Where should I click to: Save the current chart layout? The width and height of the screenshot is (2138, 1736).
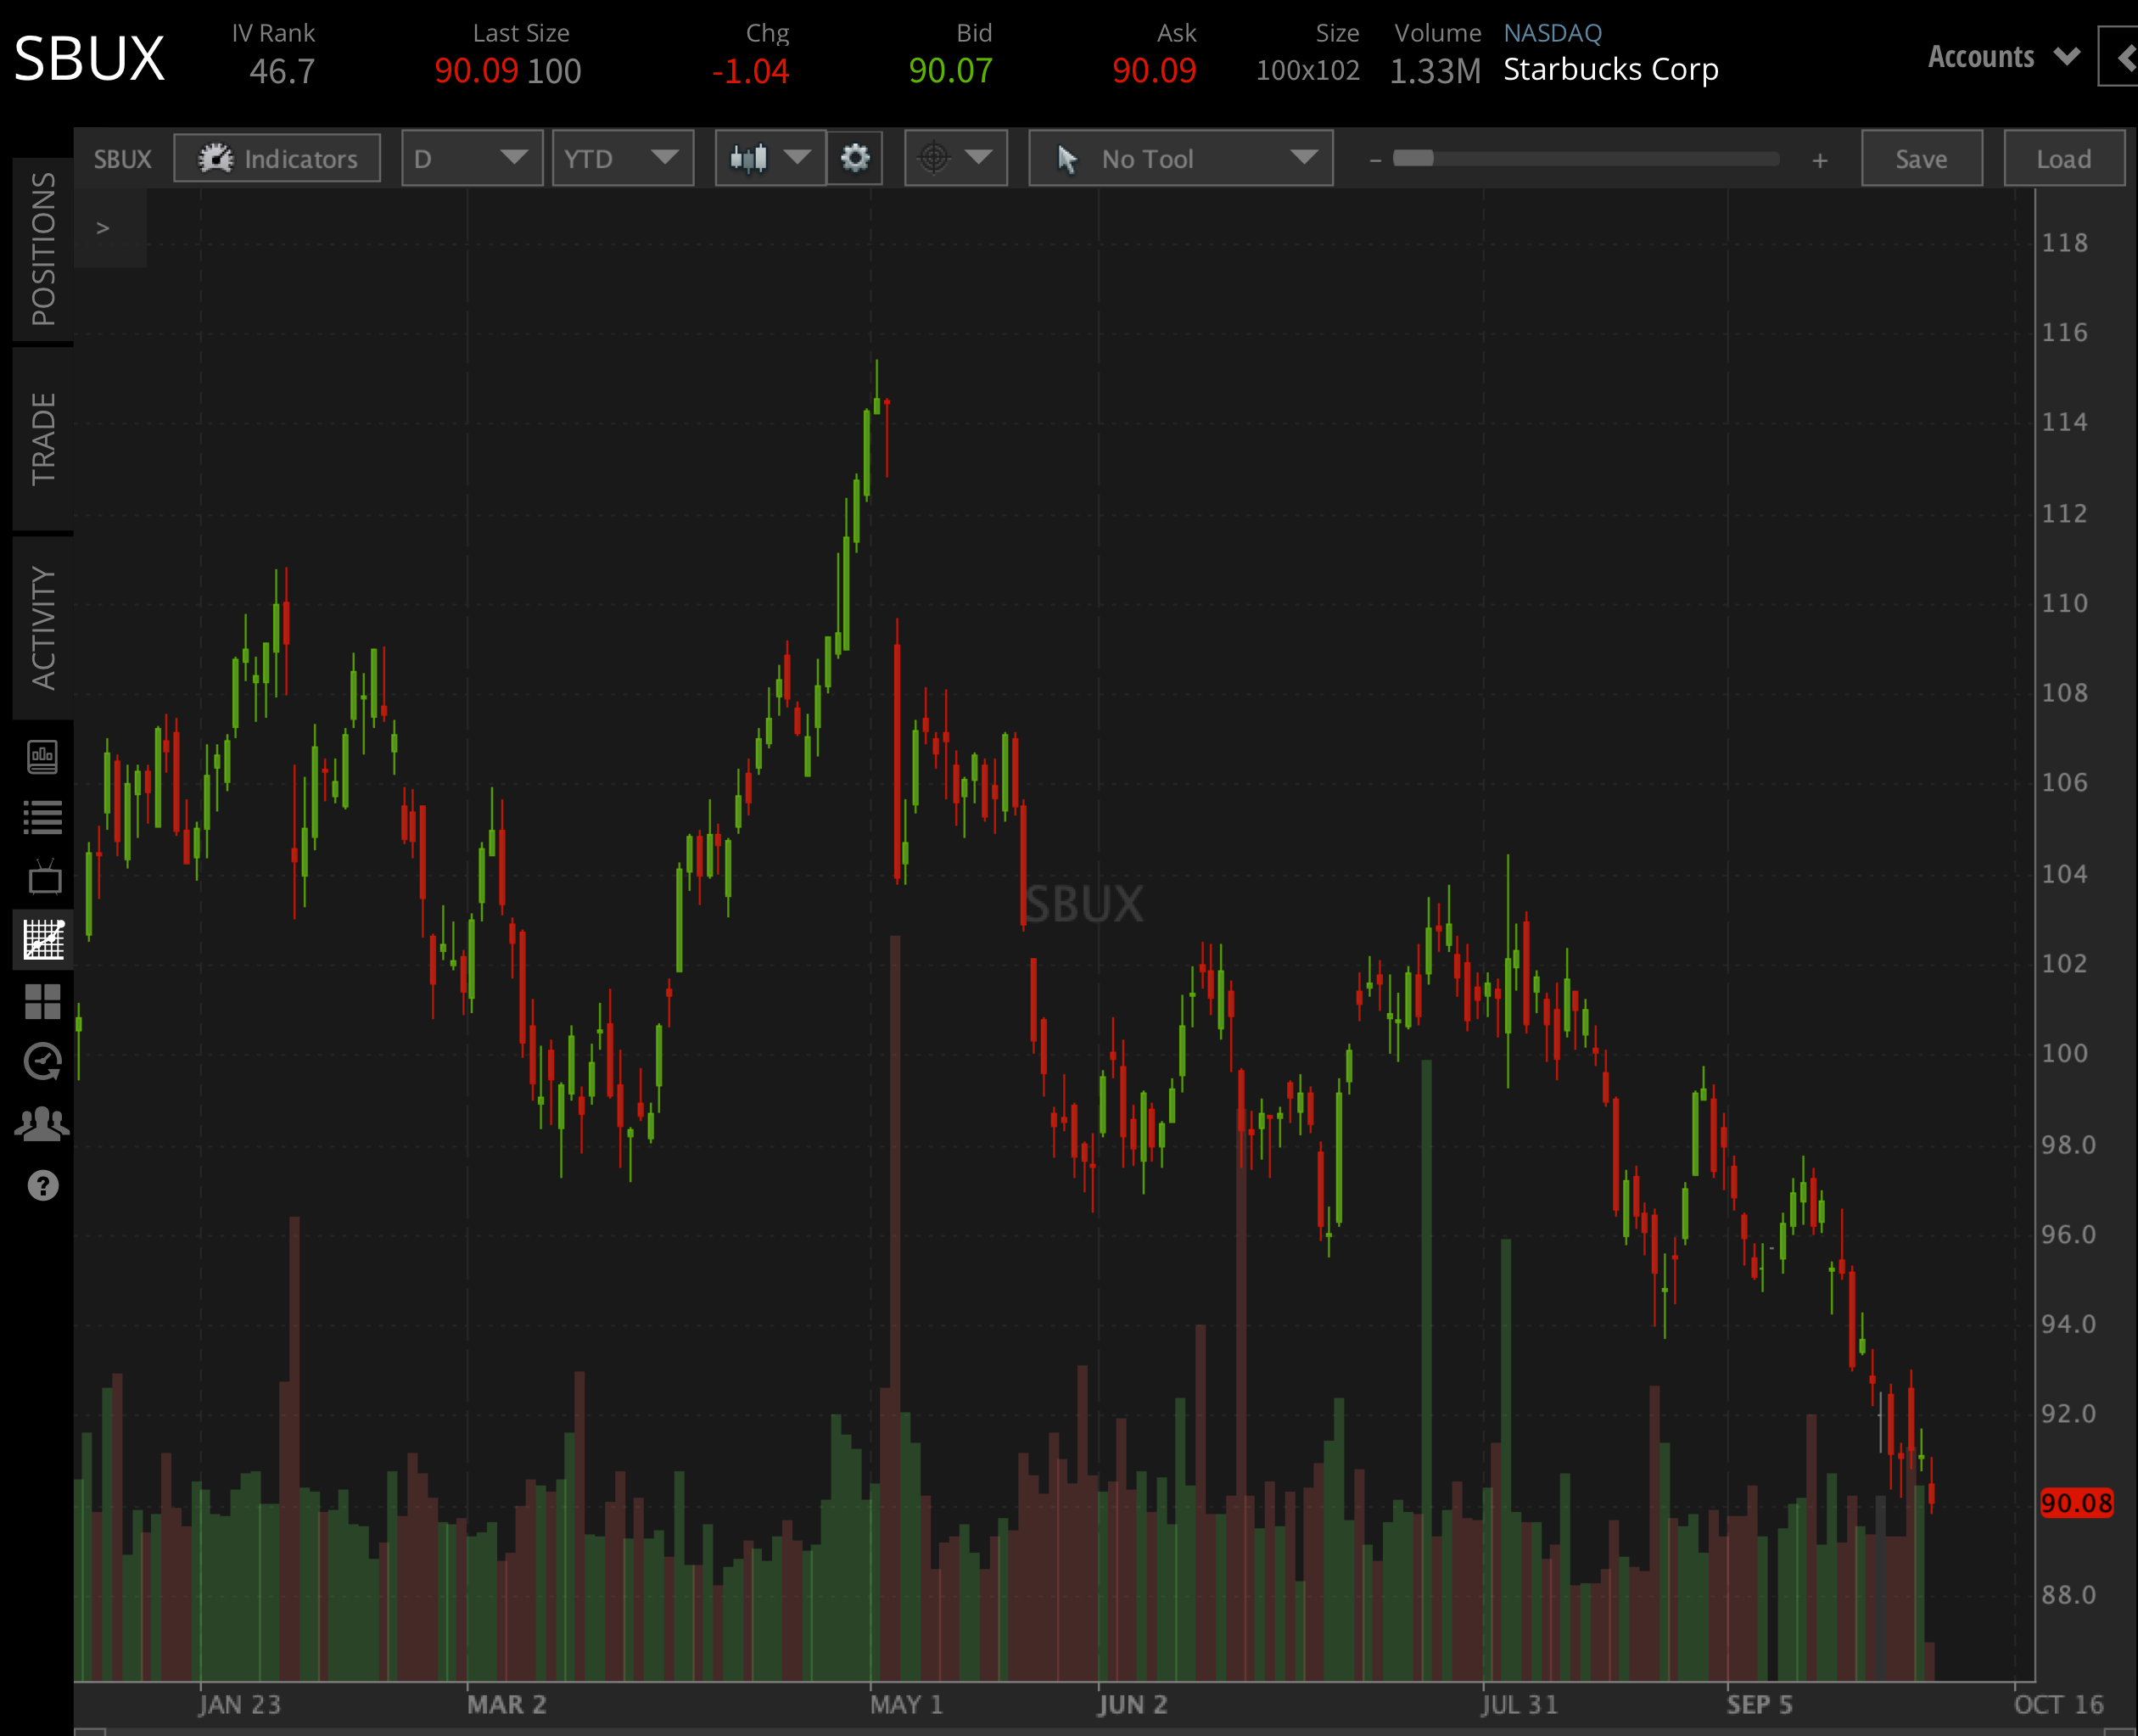pyautogui.click(x=1921, y=157)
